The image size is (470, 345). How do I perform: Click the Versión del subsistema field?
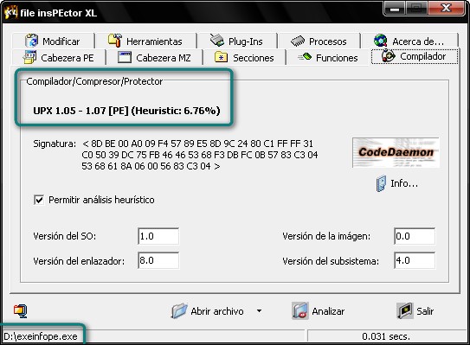[415, 260]
